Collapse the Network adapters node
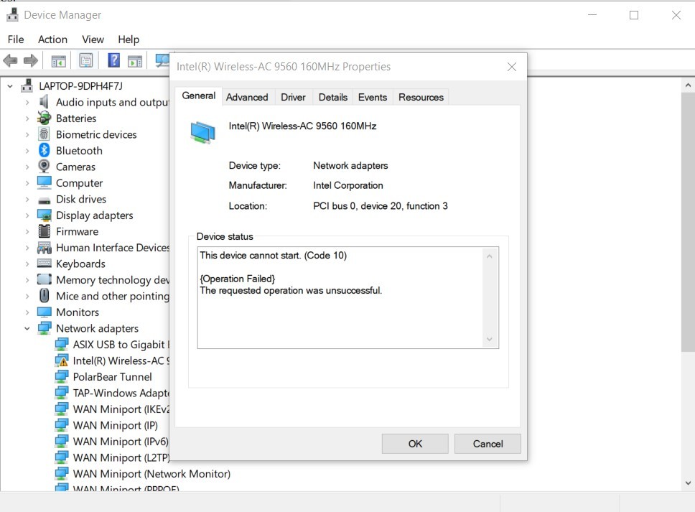The height and width of the screenshot is (512, 695). click(x=27, y=328)
